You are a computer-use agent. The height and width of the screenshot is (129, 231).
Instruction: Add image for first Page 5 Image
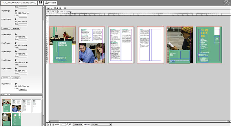[x=16, y=19]
